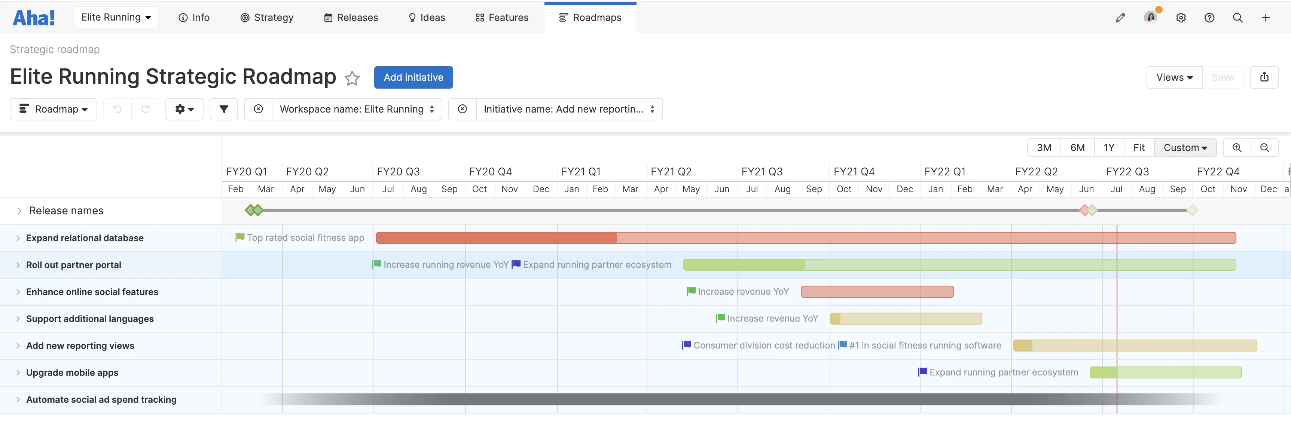1291x445 pixels.
Task: Open the Views dropdown
Action: tap(1174, 77)
